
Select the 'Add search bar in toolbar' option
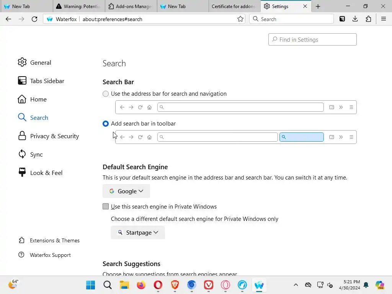(106, 124)
